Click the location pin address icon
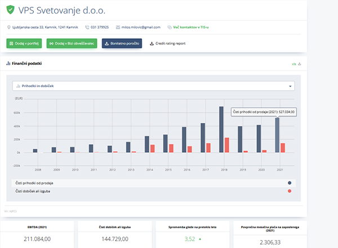This screenshot has width=338, height=248. [8, 27]
